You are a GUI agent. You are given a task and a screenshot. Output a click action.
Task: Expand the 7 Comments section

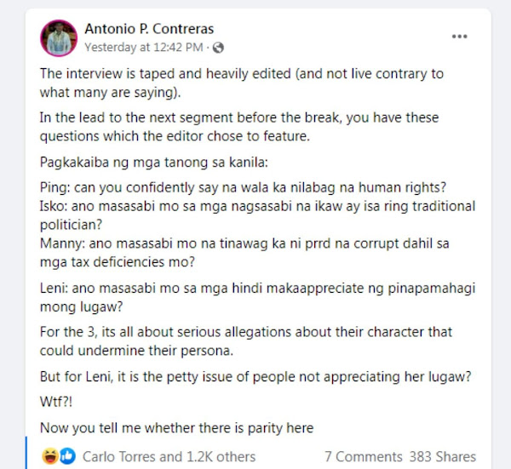pyautogui.click(x=364, y=456)
